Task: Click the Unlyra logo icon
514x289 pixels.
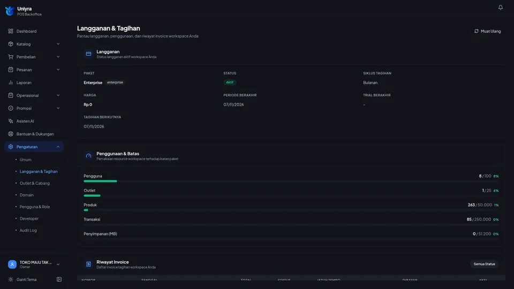Action: pyautogui.click(x=10, y=11)
